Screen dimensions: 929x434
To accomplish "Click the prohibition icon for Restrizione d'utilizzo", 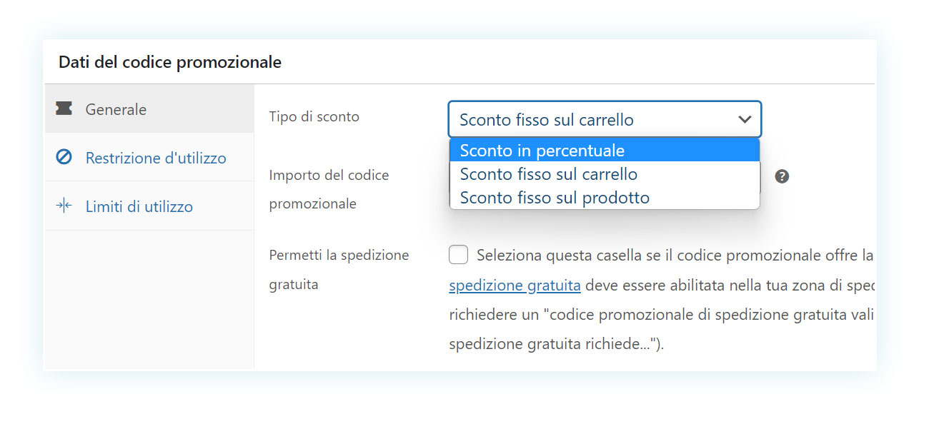I will point(64,157).
